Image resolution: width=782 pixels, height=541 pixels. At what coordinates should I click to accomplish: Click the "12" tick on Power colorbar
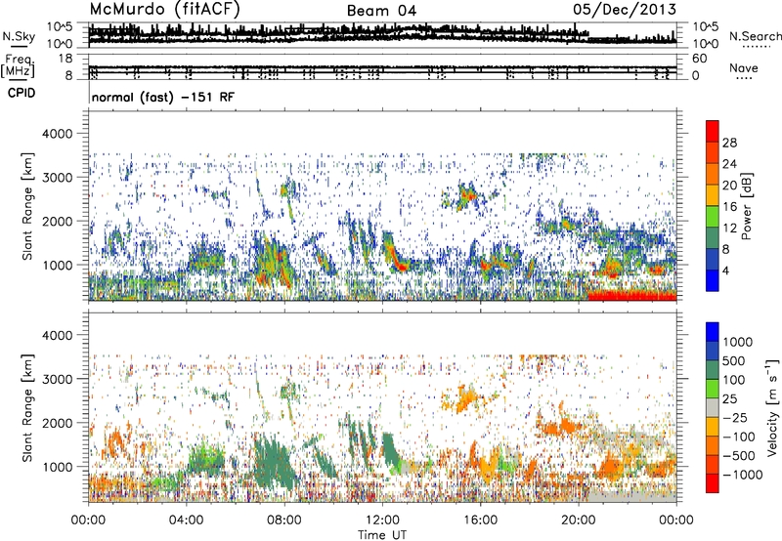(729, 229)
